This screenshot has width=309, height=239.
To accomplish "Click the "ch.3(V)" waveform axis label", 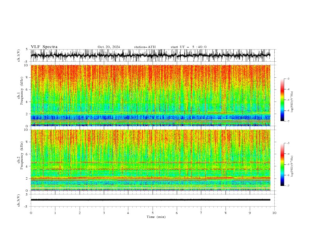I will [x=19, y=200].
